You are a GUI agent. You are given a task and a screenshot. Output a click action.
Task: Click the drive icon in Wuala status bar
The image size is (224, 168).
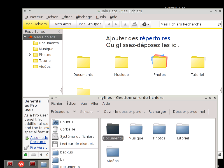coord(34,155)
